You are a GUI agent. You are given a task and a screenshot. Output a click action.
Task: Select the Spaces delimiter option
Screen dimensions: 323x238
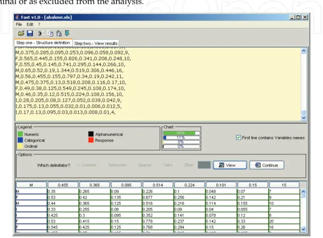point(145,165)
